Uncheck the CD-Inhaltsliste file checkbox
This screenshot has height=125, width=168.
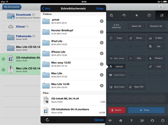4,59
